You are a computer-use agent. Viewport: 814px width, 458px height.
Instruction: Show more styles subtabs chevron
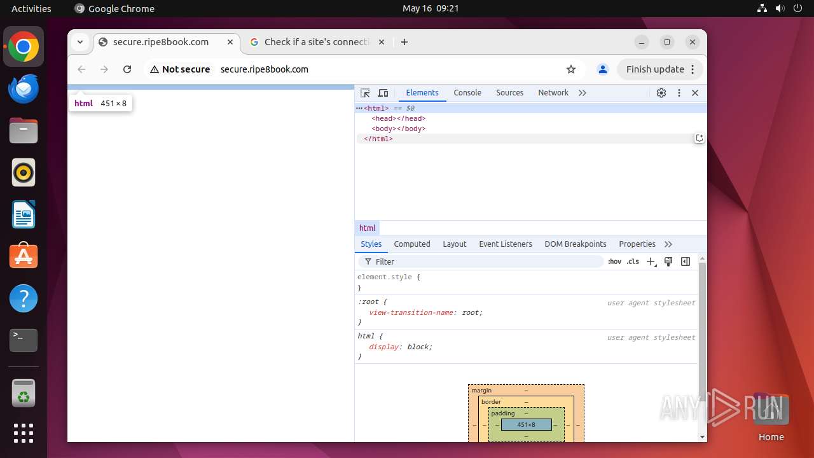pyautogui.click(x=668, y=244)
